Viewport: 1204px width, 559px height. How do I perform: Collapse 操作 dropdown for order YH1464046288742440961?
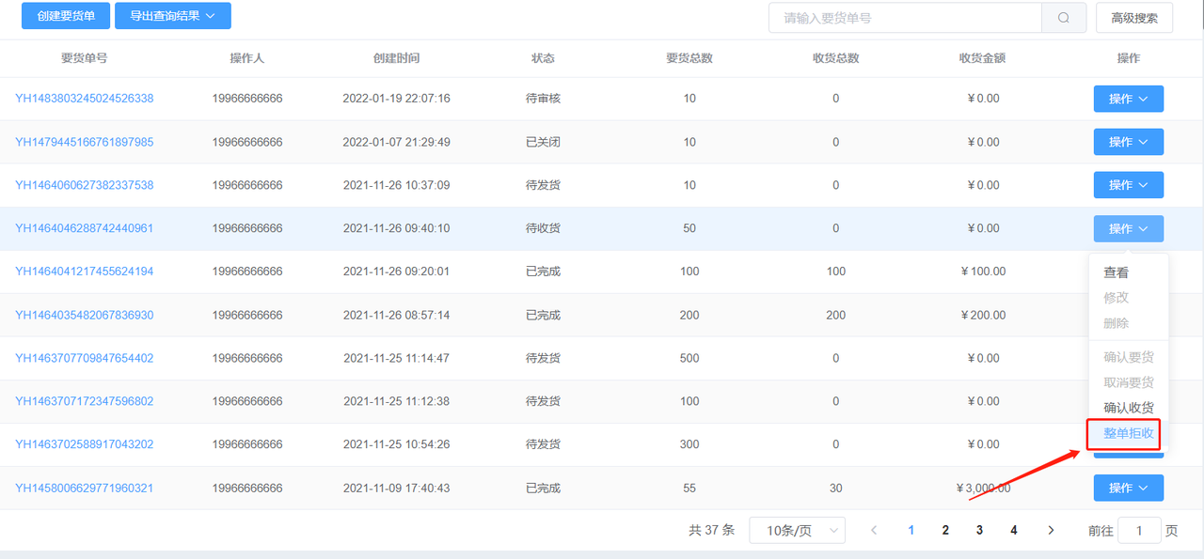[1129, 228]
